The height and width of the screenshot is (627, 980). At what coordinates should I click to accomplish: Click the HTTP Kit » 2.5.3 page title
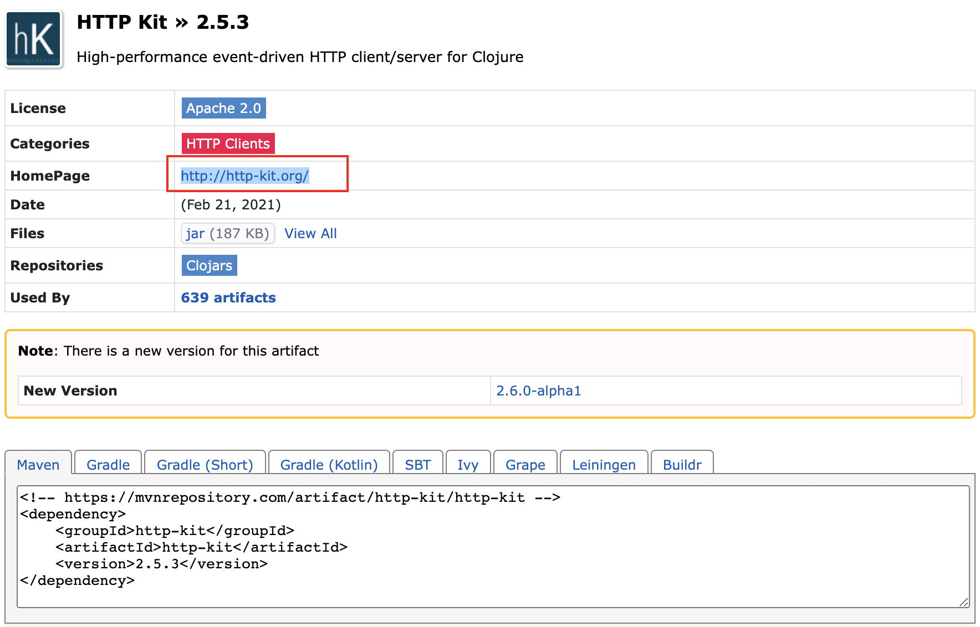tap(163, 22)
